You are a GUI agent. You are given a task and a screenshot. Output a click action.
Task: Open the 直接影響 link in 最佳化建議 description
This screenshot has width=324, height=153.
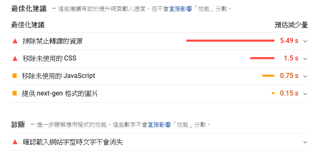point(181,9)
